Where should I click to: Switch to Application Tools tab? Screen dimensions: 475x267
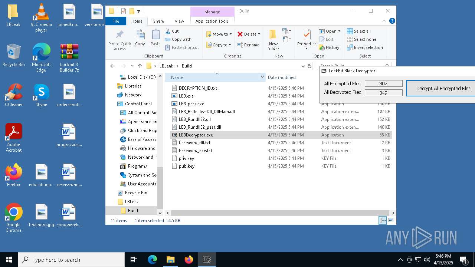click(x=212, y=21)
